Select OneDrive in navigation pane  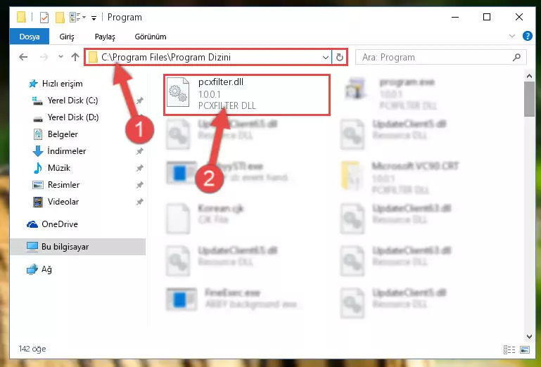pyautogui.click(x=53, y=224)
